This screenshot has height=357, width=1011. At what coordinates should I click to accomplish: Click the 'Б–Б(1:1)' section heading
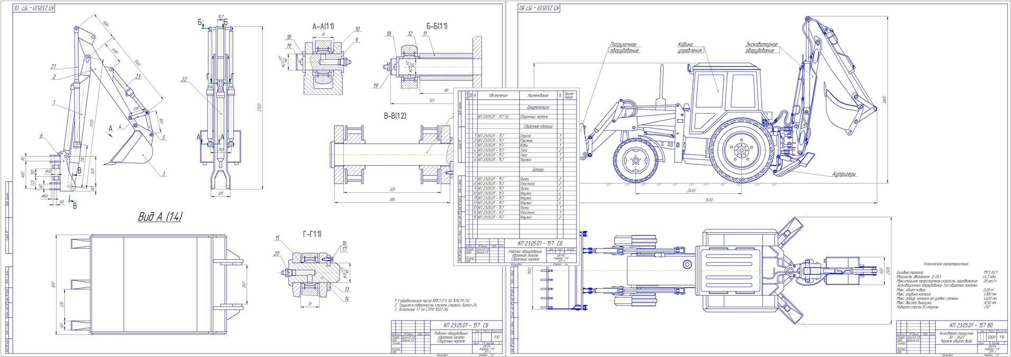436,26
